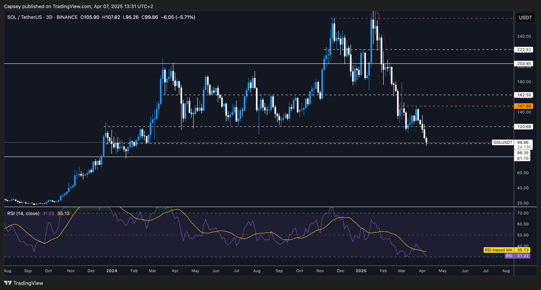Click the red dashed resistance line at top
541x290 pixels.
[431, 18]
